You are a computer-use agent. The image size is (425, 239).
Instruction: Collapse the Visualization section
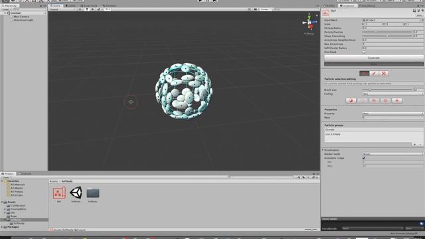tap(323, 150)
